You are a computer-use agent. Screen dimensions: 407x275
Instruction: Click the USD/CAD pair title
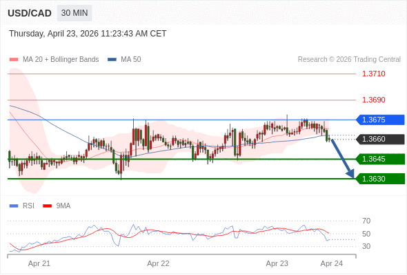[30, 13]
